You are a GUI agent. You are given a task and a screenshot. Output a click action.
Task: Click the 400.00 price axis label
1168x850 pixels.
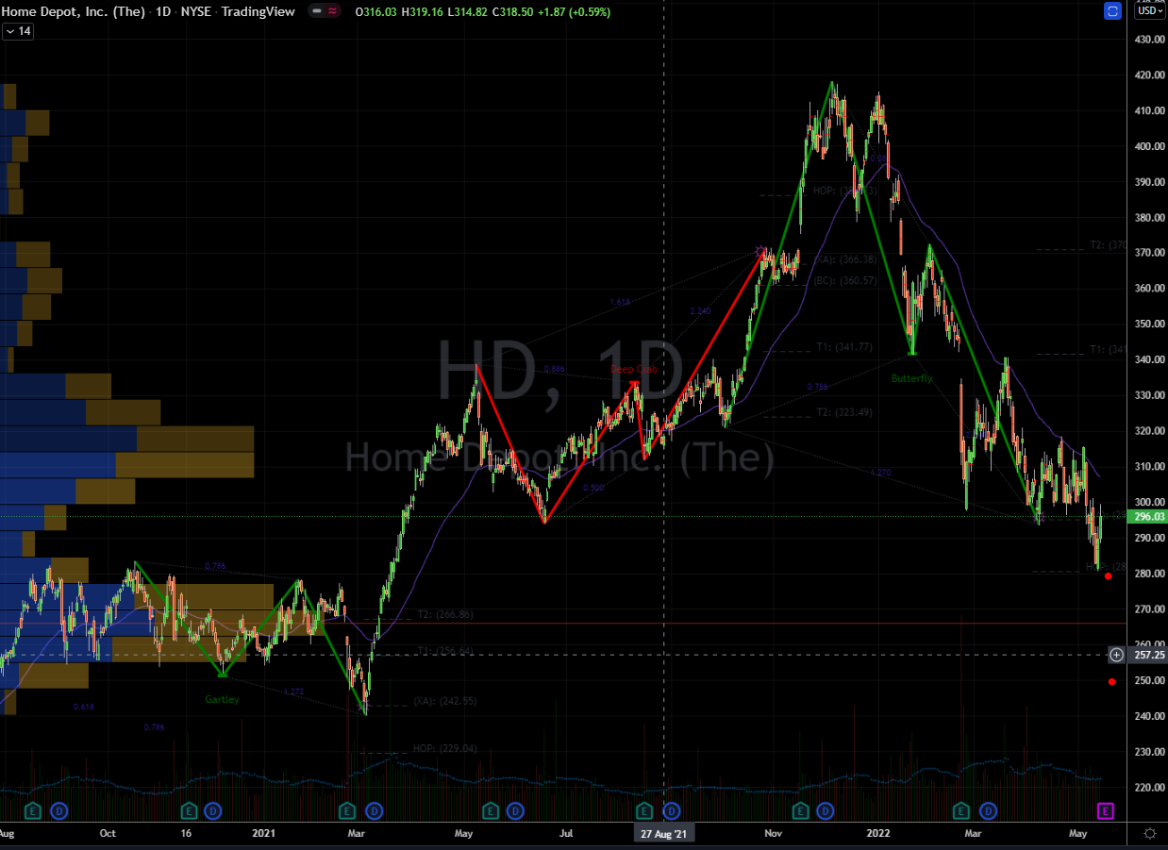(x=1147, y=146)
